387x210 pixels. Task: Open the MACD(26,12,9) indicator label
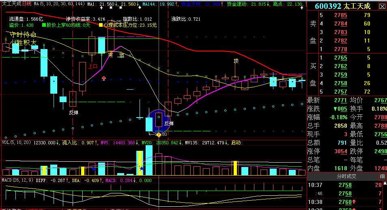tap(17, 180)
